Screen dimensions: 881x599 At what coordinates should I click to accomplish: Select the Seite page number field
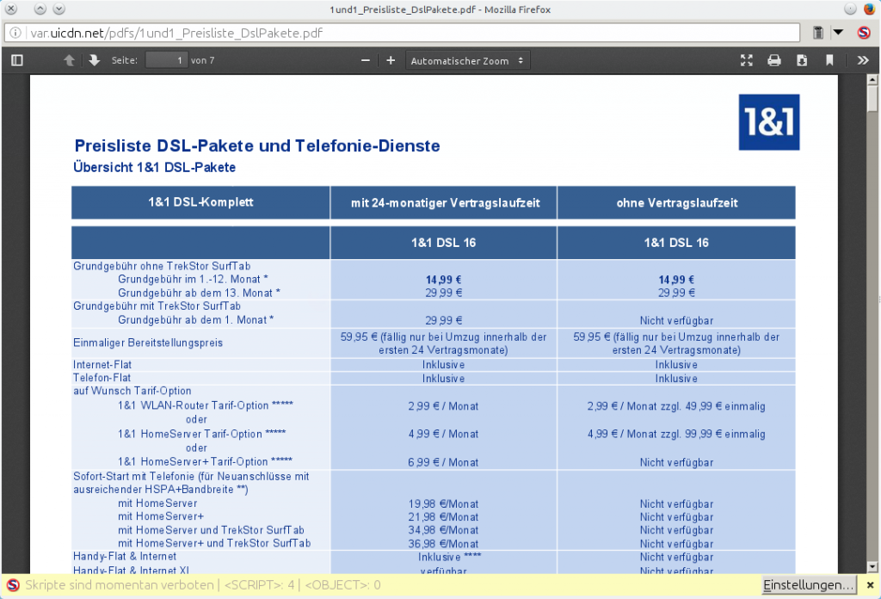[x=167, y=60]
